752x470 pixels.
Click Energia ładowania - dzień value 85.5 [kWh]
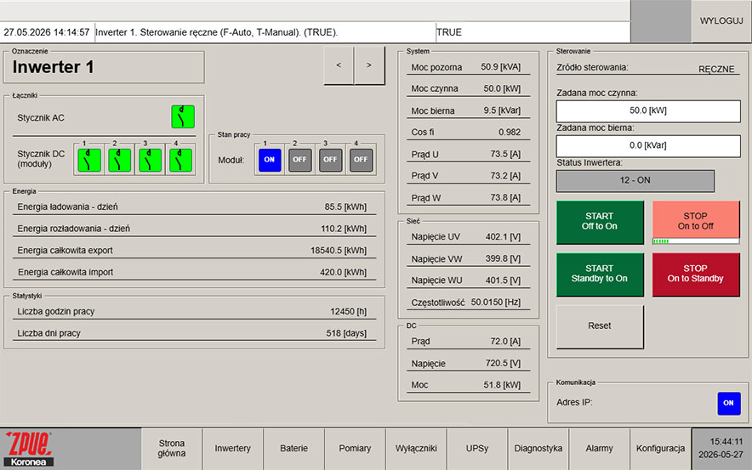click(345, 207)
